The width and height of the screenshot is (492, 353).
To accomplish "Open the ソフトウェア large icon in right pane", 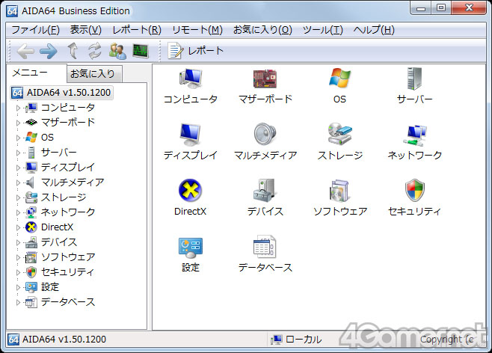I will (339, 191).
